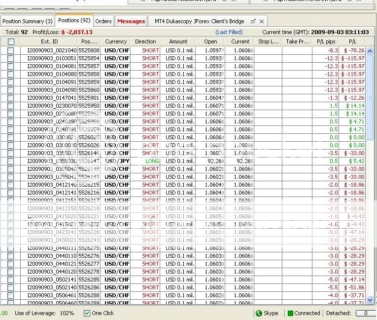Screen dimensions: 377x320
Task: Undock the MT4 Bridge tab with the detach icon
Action: pyautogui.click(x=253, y=21)
